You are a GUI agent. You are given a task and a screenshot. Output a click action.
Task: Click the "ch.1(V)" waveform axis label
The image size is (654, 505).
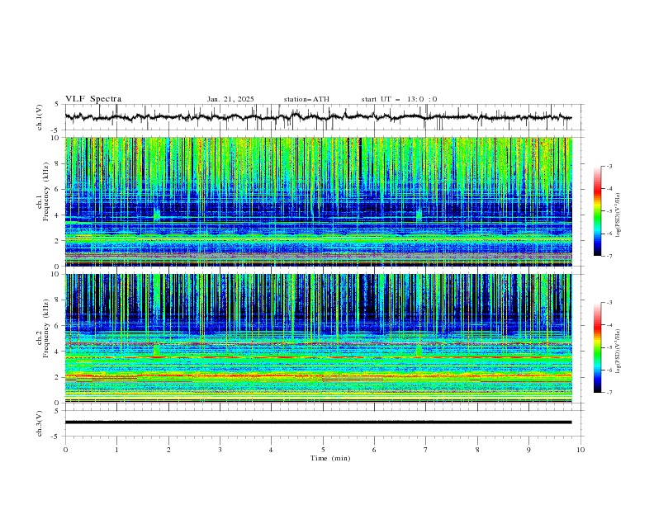click(x=40, y=117)
